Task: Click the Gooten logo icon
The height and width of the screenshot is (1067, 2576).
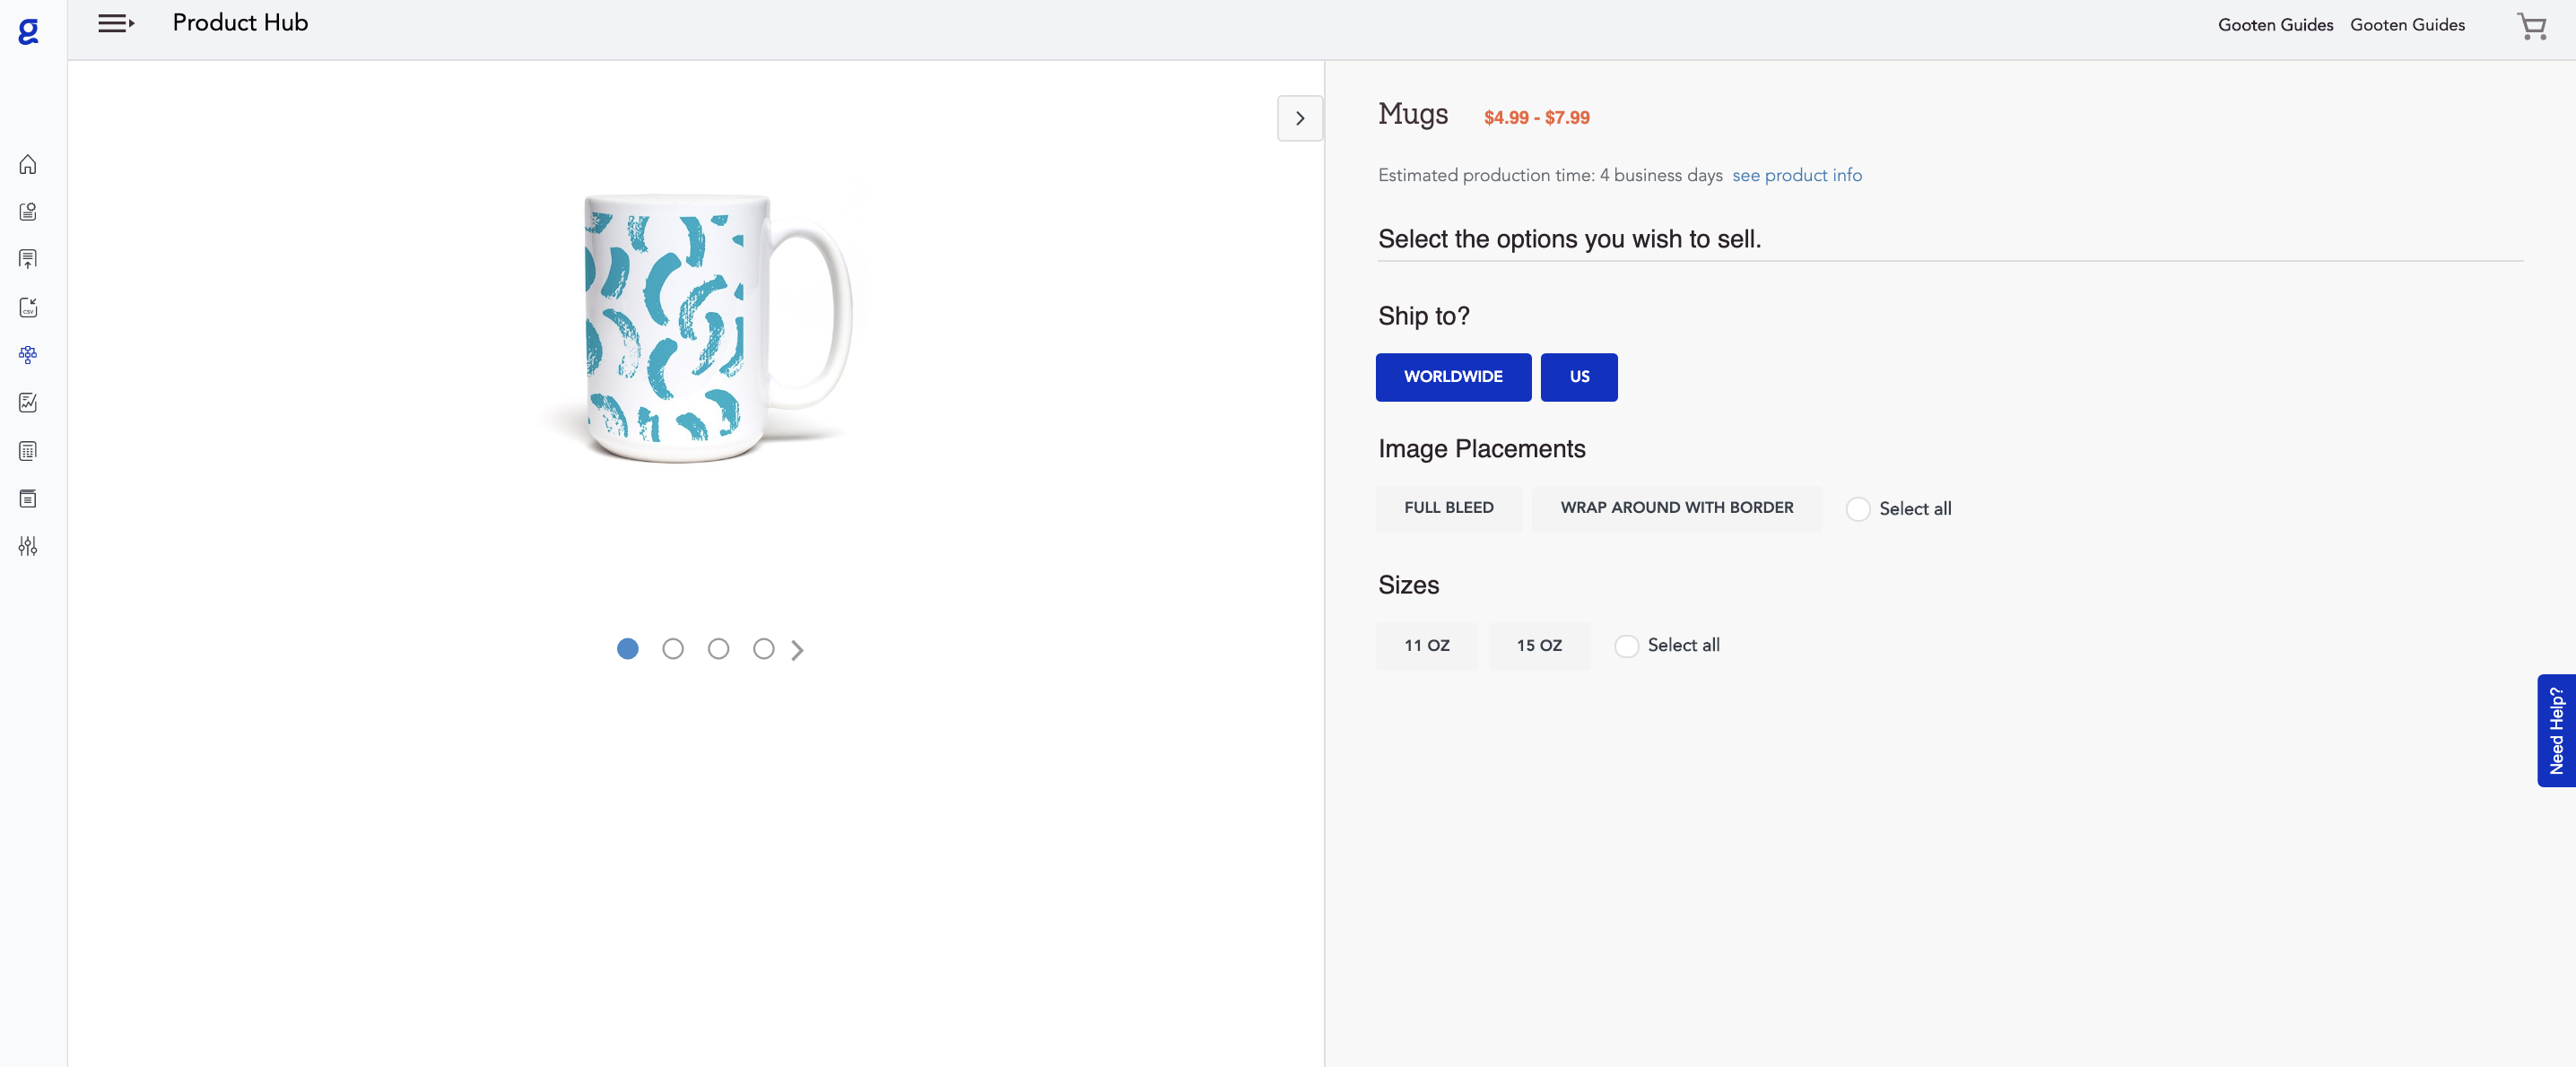Action: (29, 32)
